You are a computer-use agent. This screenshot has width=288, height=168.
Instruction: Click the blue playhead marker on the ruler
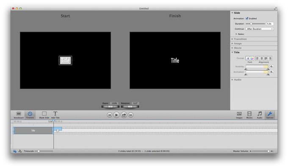pos(54,121)
